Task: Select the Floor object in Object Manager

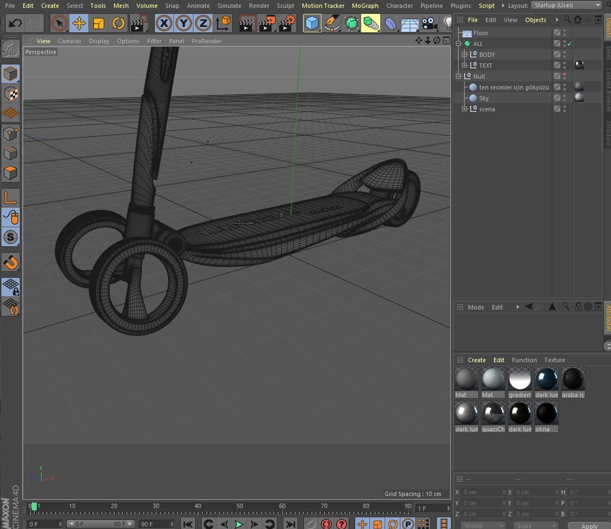Action: click(x=480, y=33)
